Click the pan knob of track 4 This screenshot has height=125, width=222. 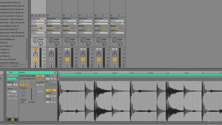[x=83, y=54]
